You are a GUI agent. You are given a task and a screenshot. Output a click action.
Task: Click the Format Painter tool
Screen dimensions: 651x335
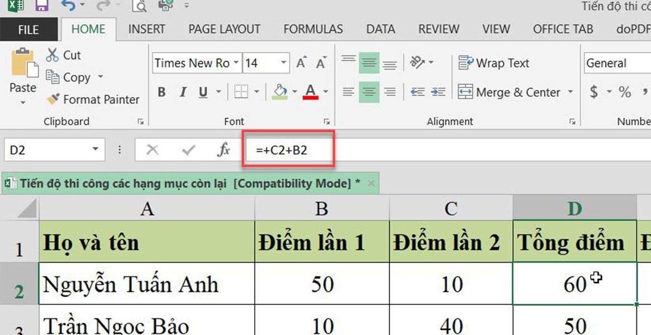(x=93, y=99)
